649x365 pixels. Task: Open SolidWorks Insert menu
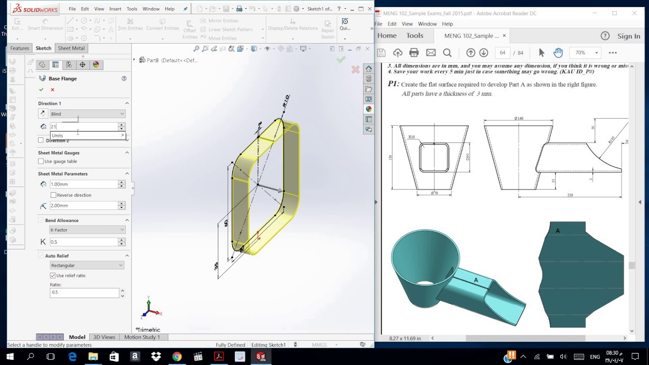pos(115,9)
